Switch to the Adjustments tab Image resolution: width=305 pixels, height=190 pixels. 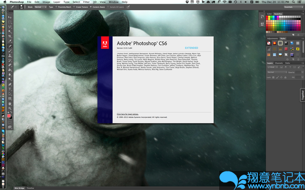pyautogui.click(x=273, y=38)
